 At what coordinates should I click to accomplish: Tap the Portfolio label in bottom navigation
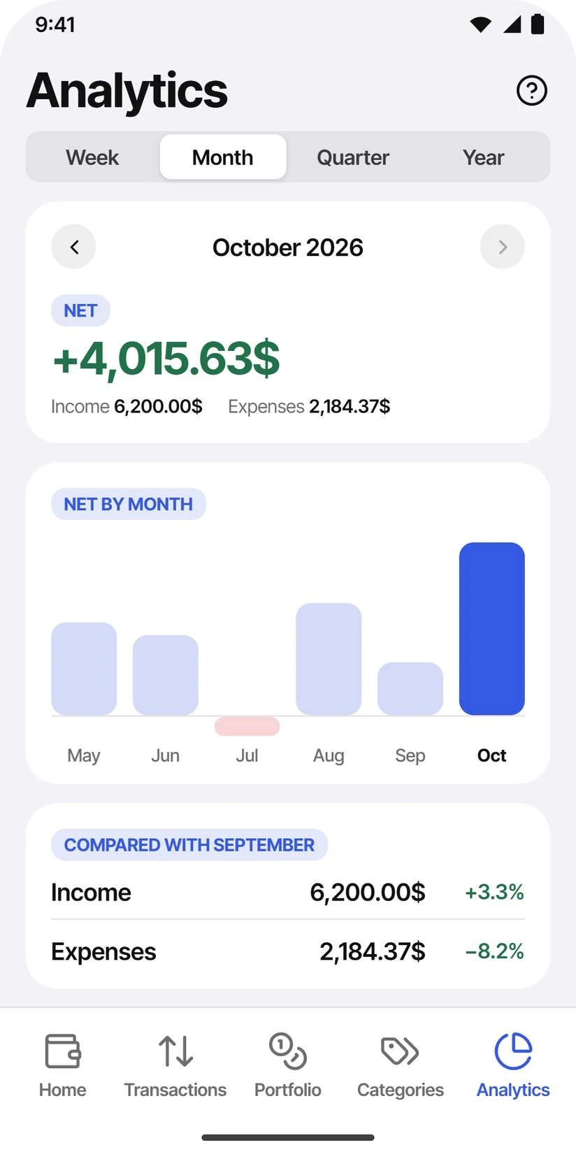click(x=288, y=1090)
